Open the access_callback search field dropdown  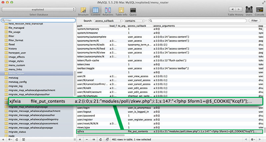(108, 21)
